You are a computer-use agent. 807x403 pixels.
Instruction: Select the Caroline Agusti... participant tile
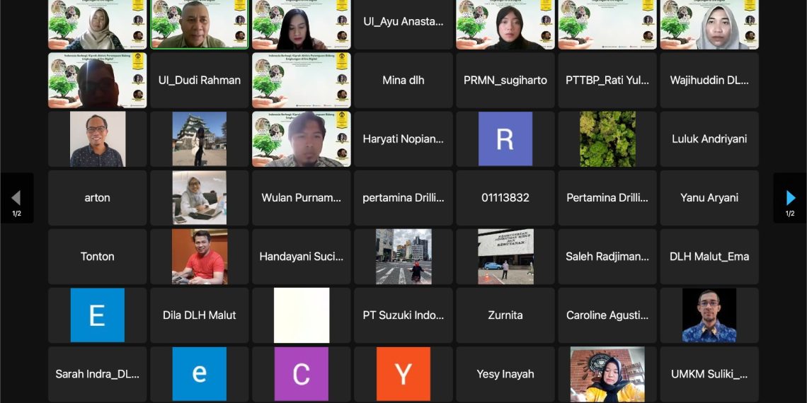607,315
